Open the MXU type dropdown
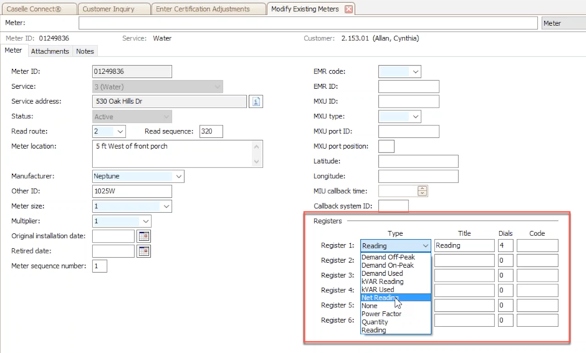Screen dimensions: 586x353 (415, 117)
